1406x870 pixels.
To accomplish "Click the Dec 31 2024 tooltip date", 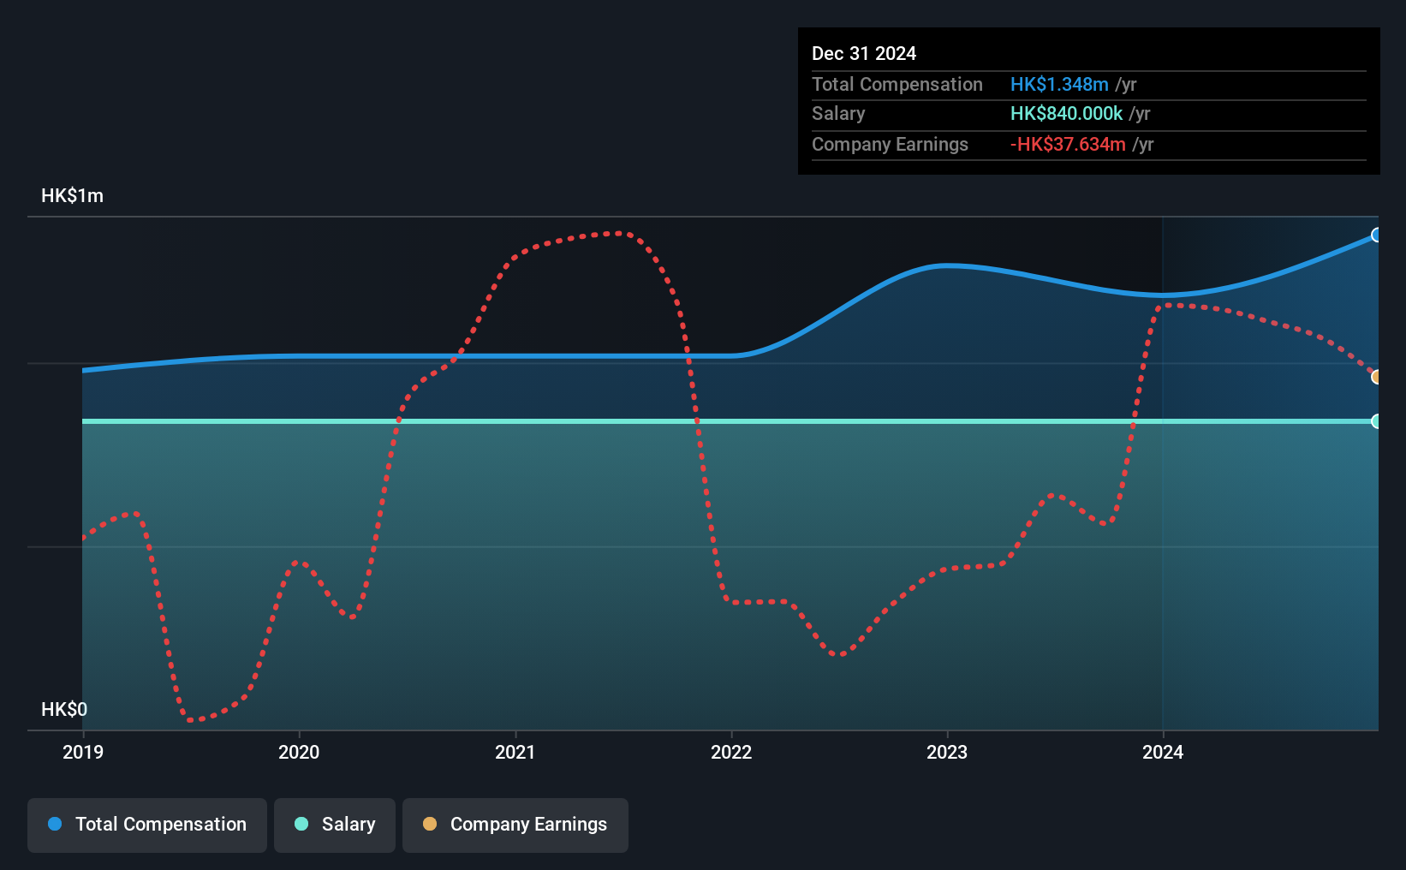I will pyautogui.click(x=864, y=53).
